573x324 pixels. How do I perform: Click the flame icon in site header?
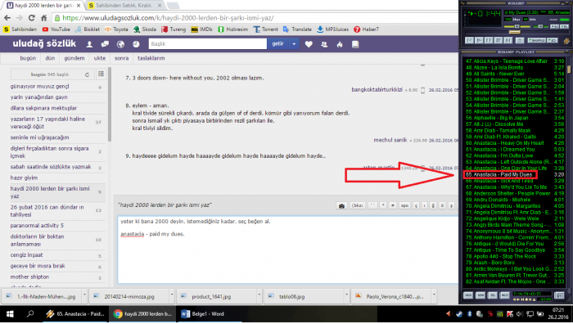tap(340, 44)
